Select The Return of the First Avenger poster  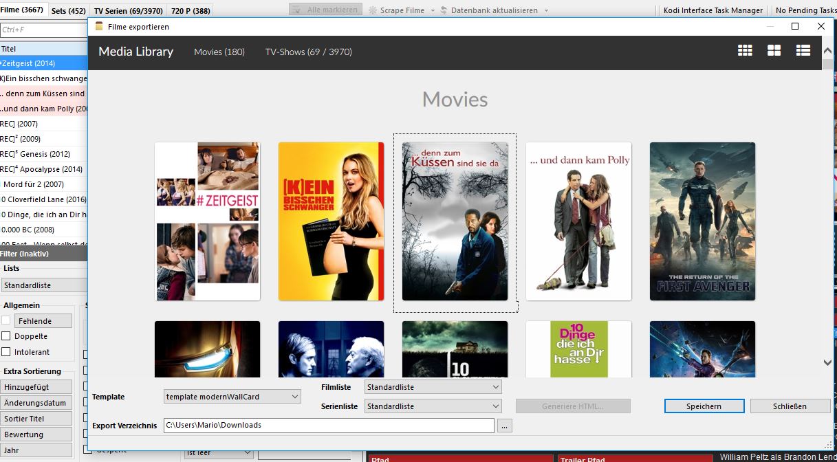(x=703, y=221)
